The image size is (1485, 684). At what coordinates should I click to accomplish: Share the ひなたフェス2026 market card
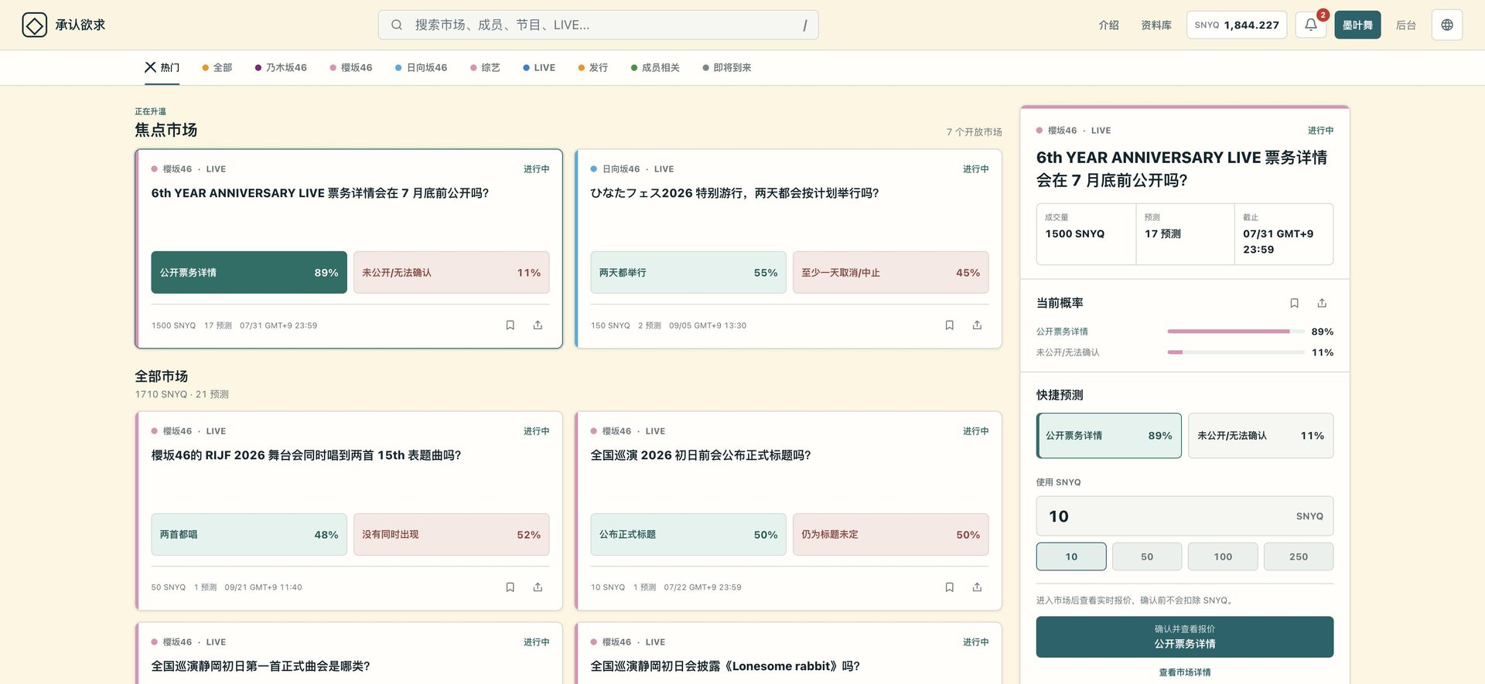pyautogui.click(x=977, y=325)
